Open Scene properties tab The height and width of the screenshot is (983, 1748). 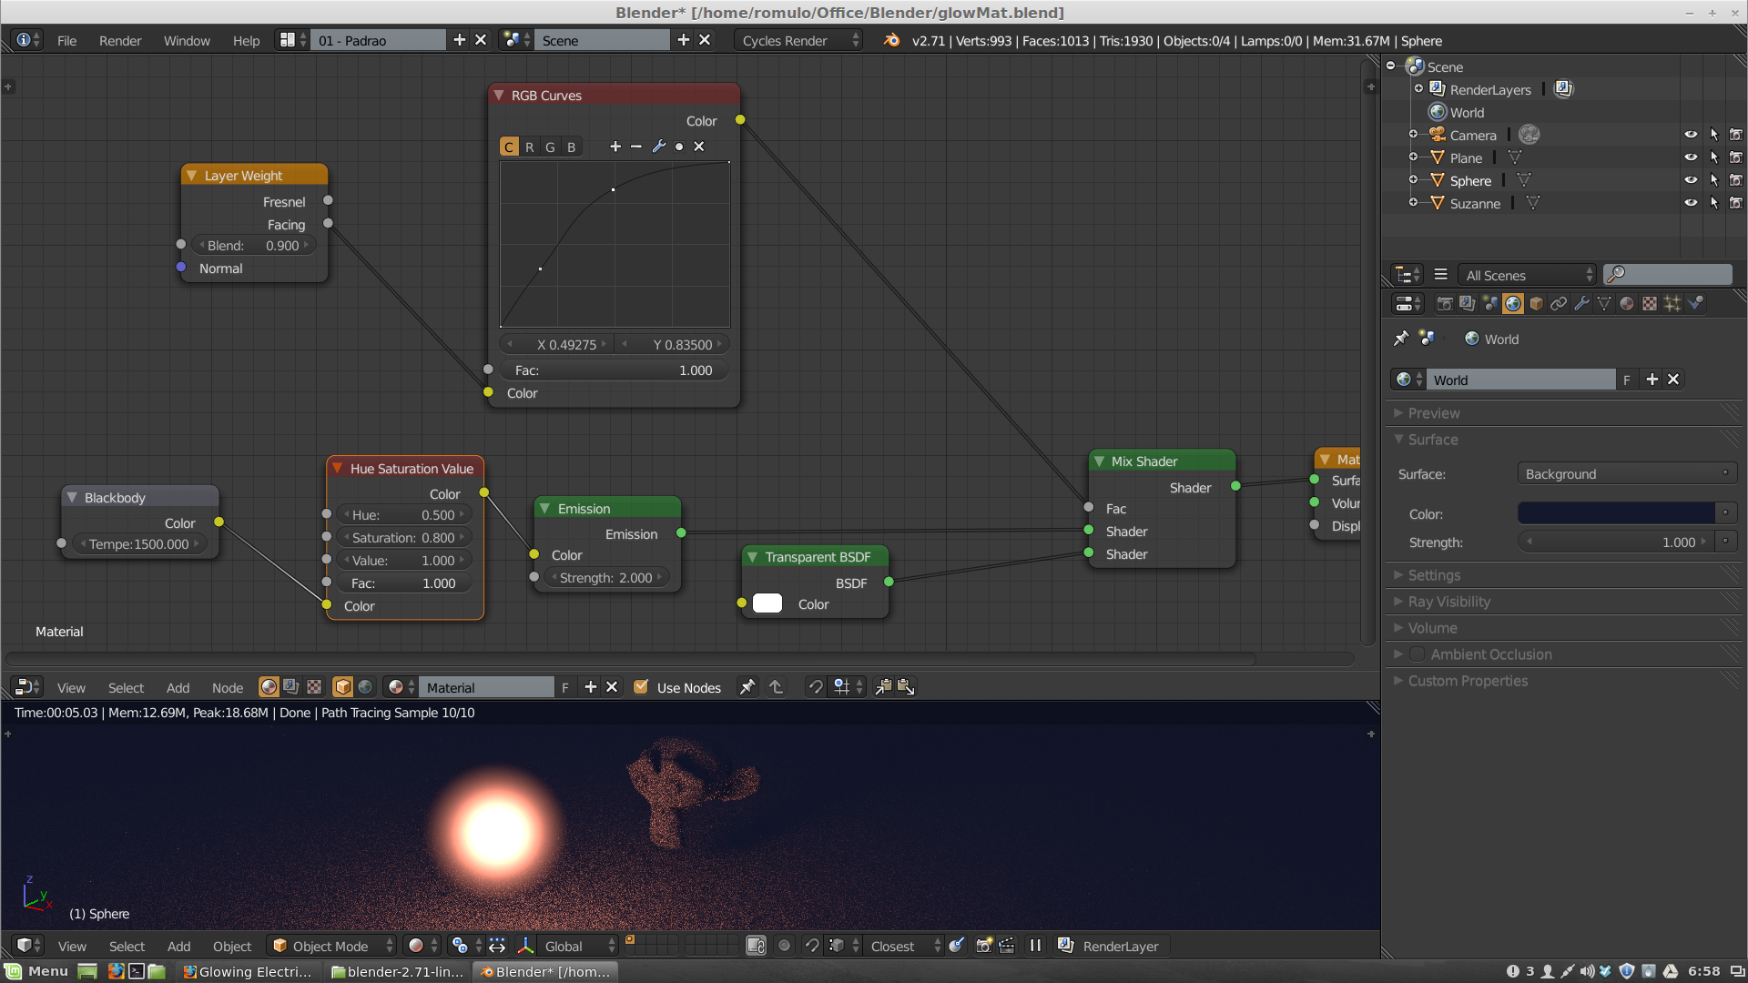click(x=1490, y=304)
